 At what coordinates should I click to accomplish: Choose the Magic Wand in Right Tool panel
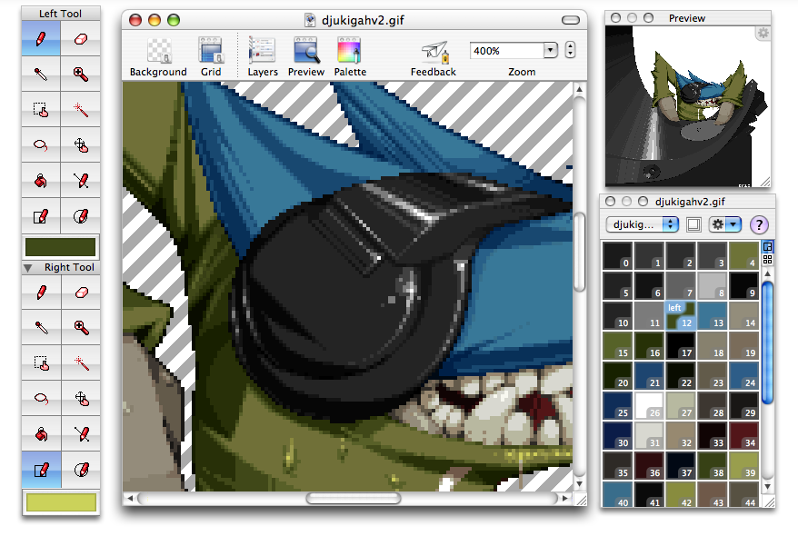click(81, 362)
